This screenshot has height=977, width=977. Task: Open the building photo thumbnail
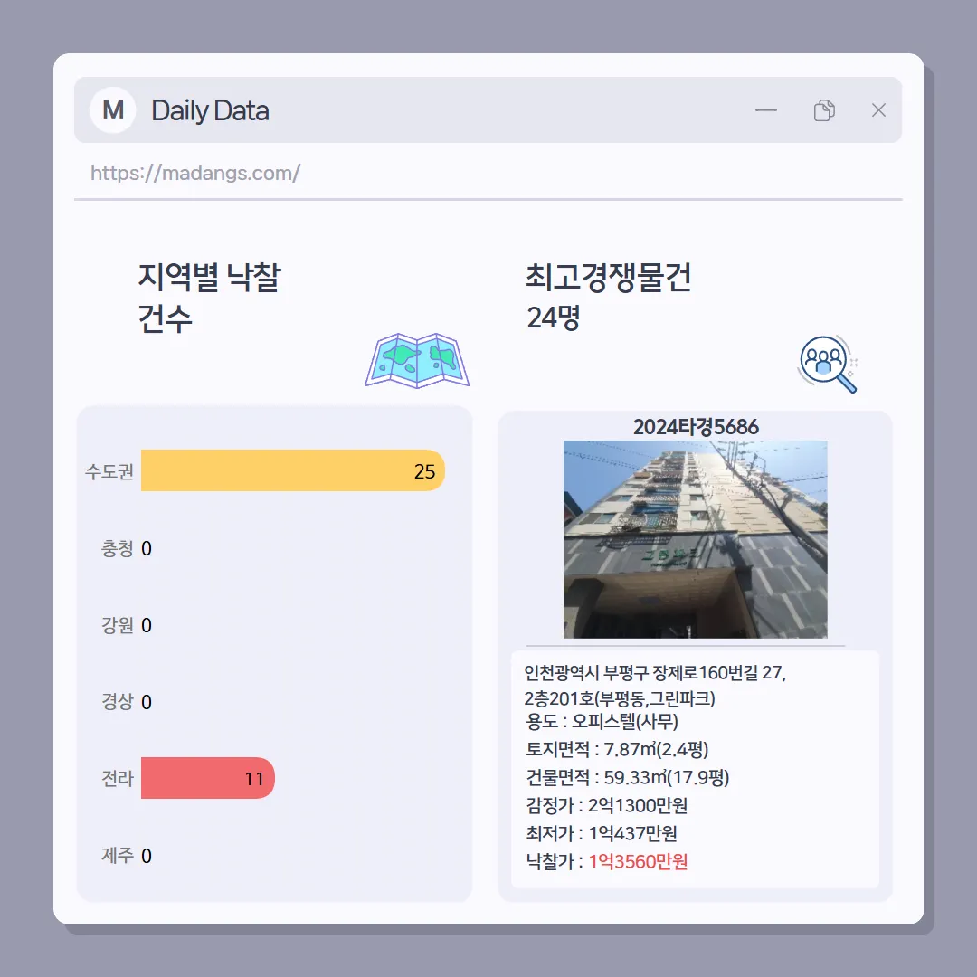696,539
